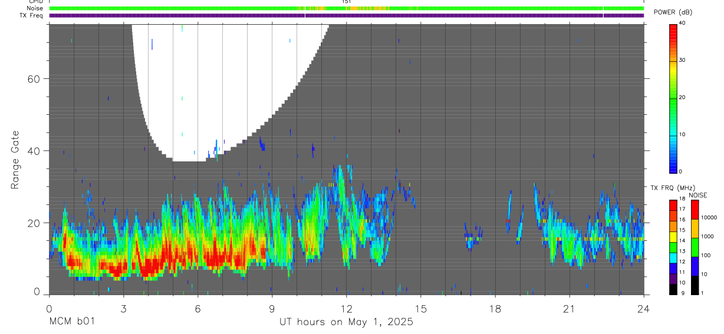Click the red segment of the POWER color bar
This screenshot has width=724, height=334.
point(673,35)
